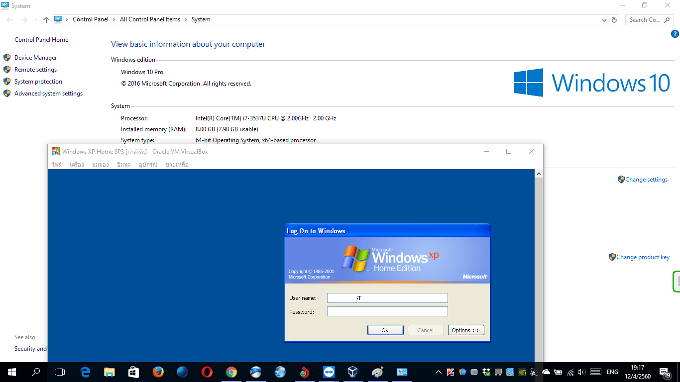Screen dimensions: 680x382
Task: Click the User name field
Action: tap(387, 298)
